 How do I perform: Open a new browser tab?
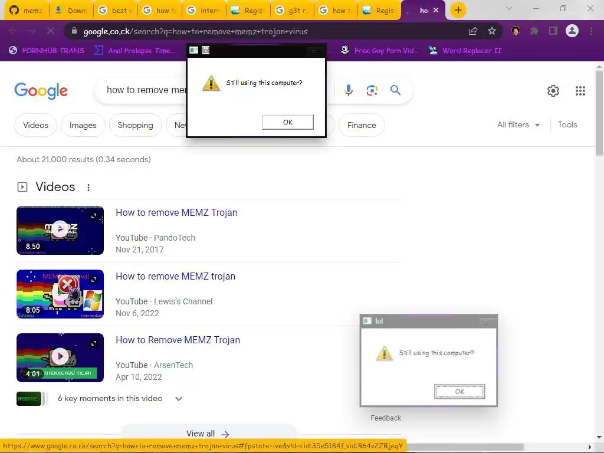pyautogui.click(x=458, y=10)
